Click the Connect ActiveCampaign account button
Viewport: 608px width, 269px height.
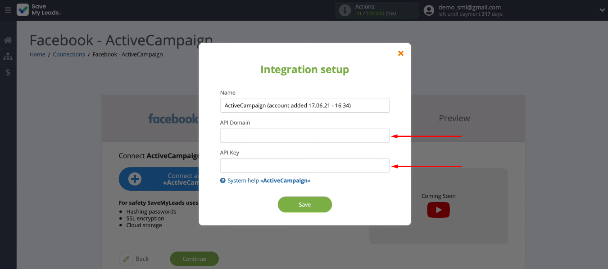pos(159,179)
